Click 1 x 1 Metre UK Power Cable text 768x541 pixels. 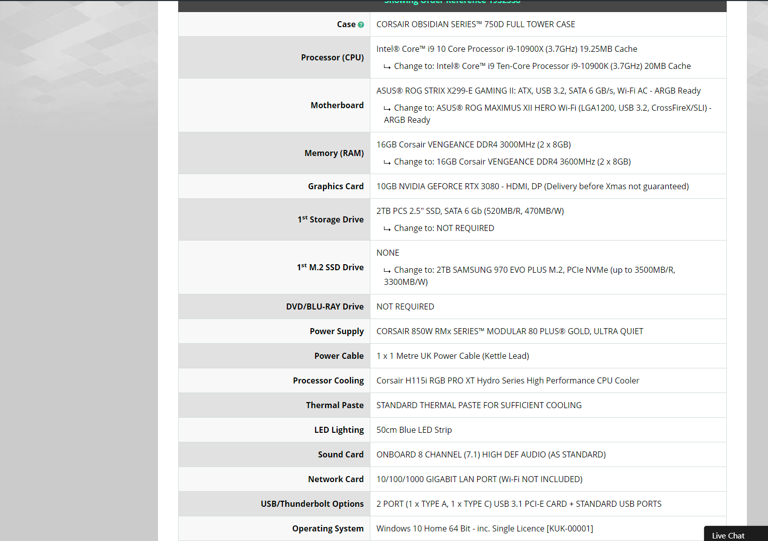coord(453,356)
